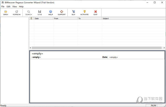Click the Date: label in preview header
The image size is (166, 107).
click(105, 57)
